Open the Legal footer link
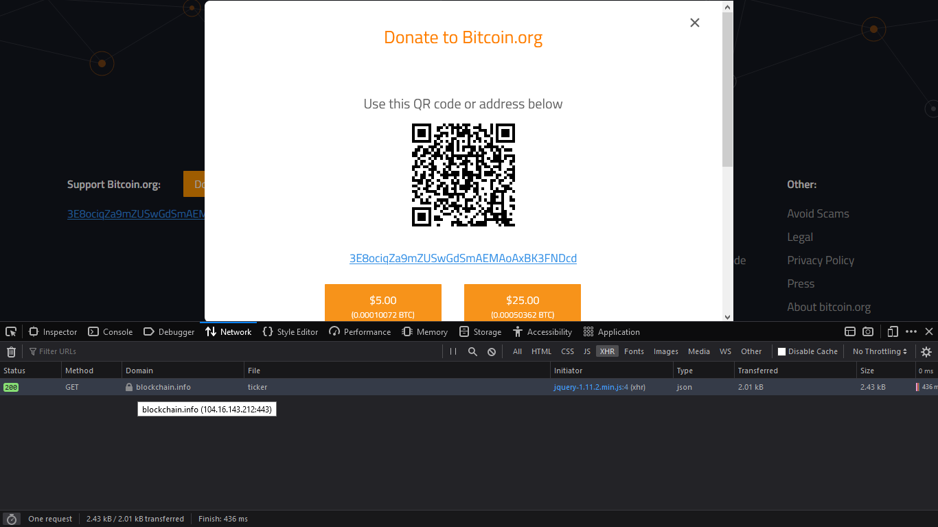 pos(800,237)
